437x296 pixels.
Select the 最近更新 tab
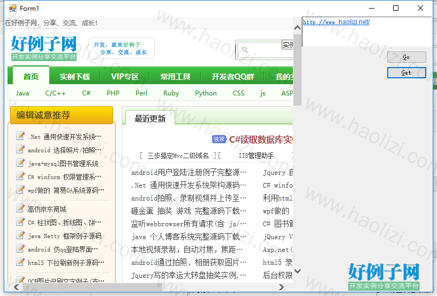pyautogui.click(x=150, y=119)
